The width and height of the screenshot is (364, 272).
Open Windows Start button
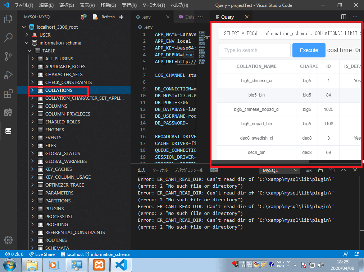pos(9,265)
